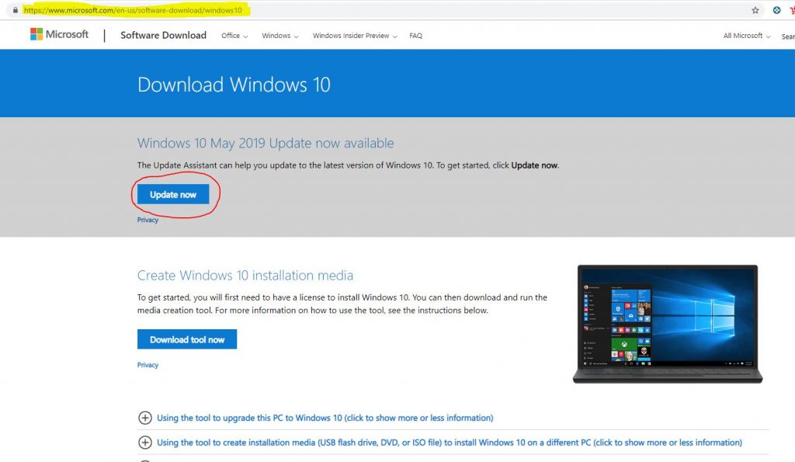
Task: Click the Search label at top right
Action: point(788,36)
